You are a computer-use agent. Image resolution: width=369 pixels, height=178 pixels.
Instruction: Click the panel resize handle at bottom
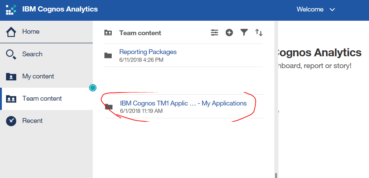coord(276,175)
